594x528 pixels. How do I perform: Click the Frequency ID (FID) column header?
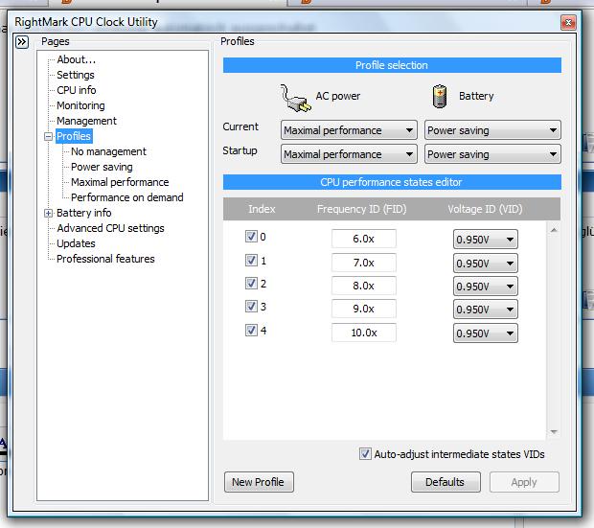pyautogui.click(x=362, y=209)
